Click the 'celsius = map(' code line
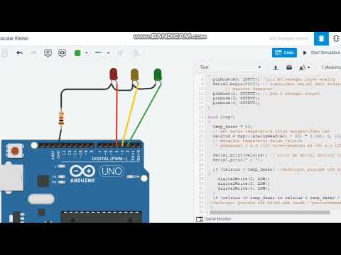 coord(276,136)
